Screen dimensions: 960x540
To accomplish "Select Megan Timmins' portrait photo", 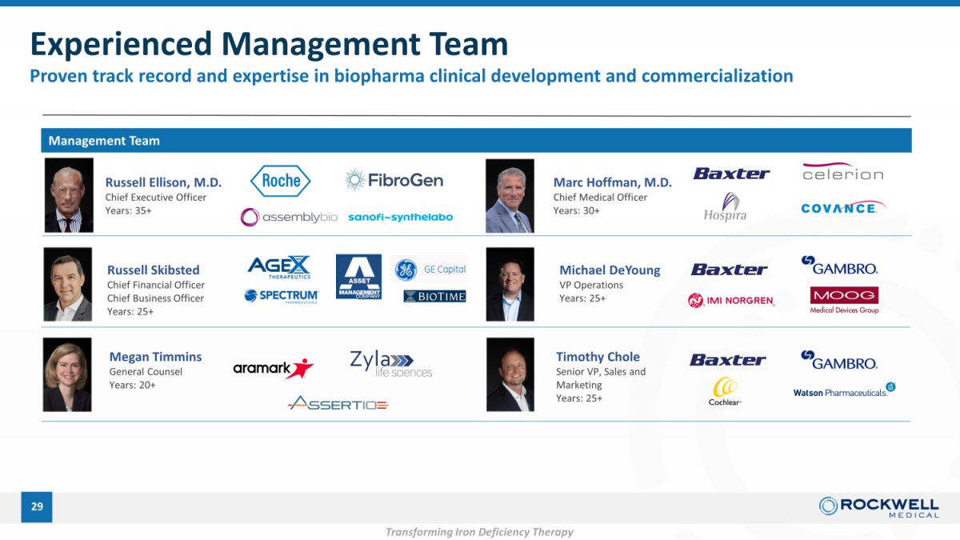I will [x=67, y=374].
